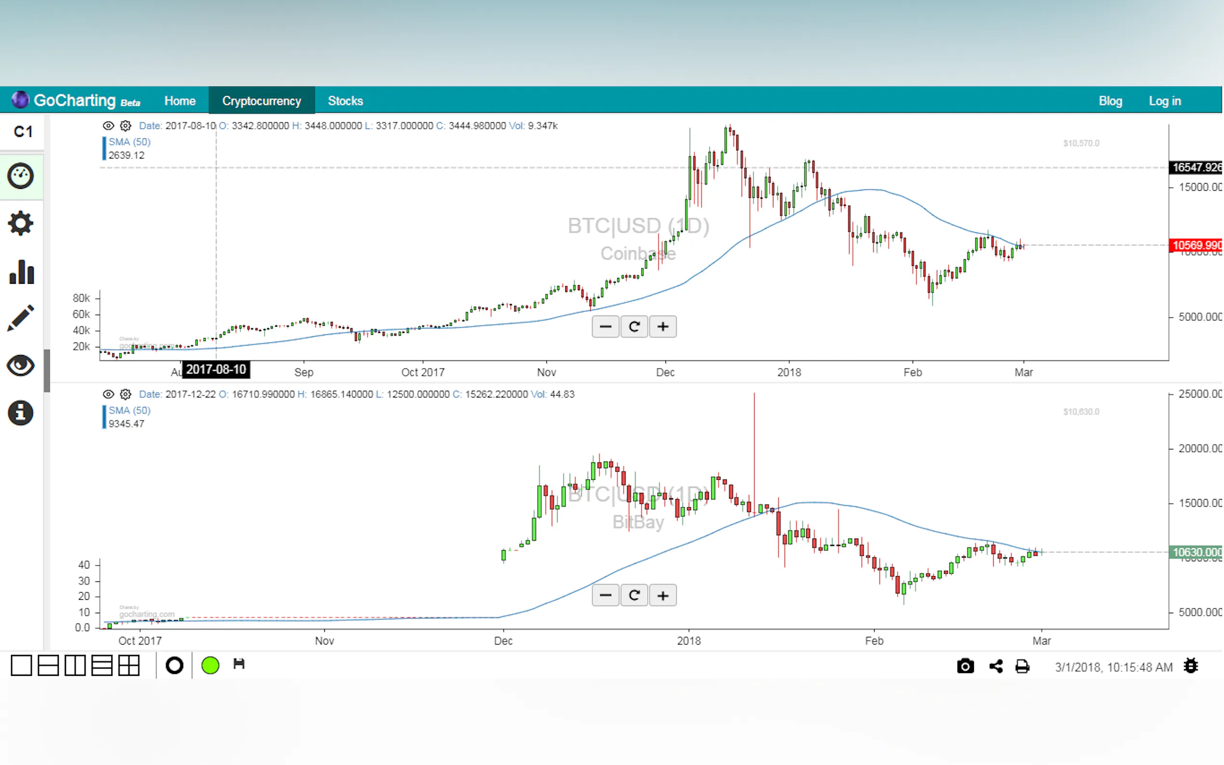Open the info icon in sidebar
This screenshot has height=765, width=1224.
click(x=21, y=413)
